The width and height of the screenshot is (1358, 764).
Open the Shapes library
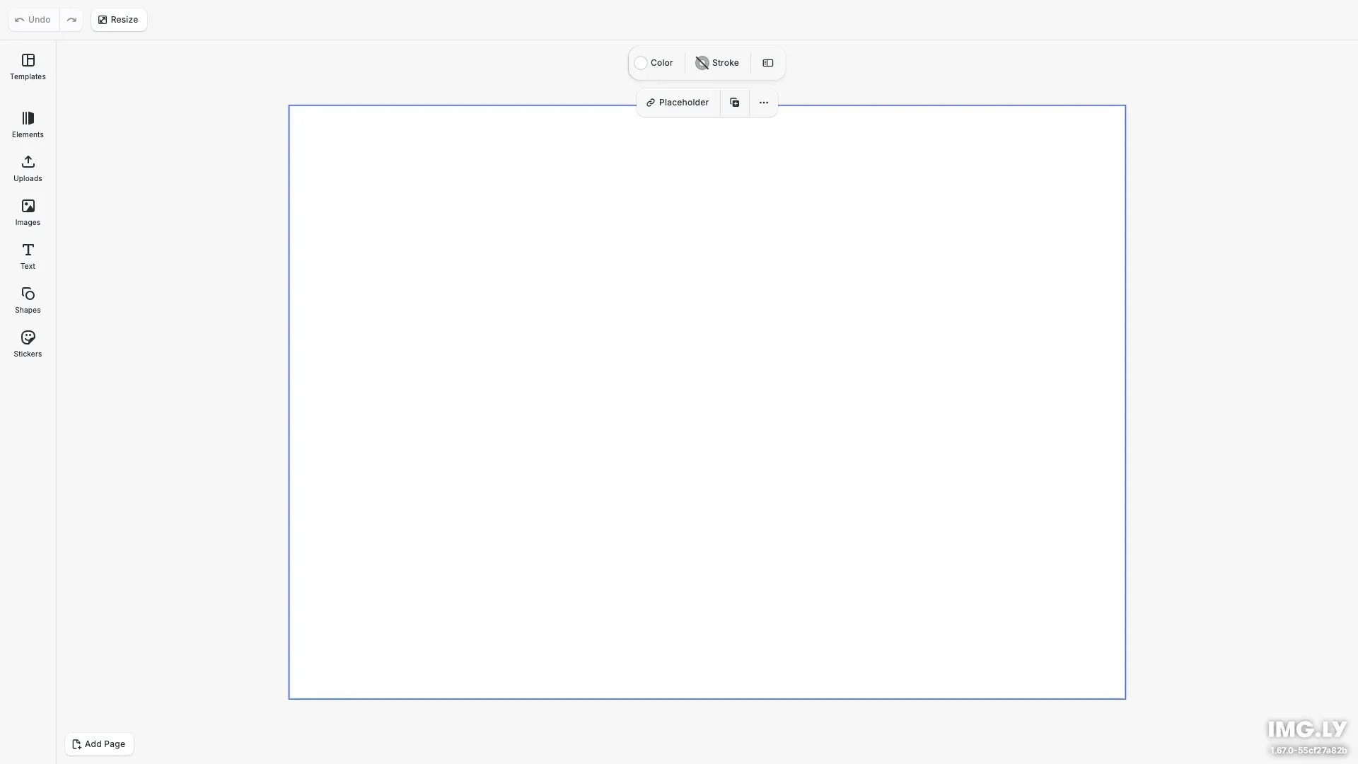[x=27, y=300]
